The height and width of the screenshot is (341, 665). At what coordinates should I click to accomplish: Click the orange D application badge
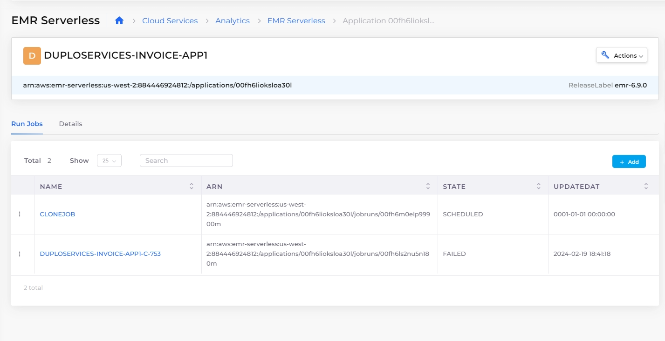point(32,56)
